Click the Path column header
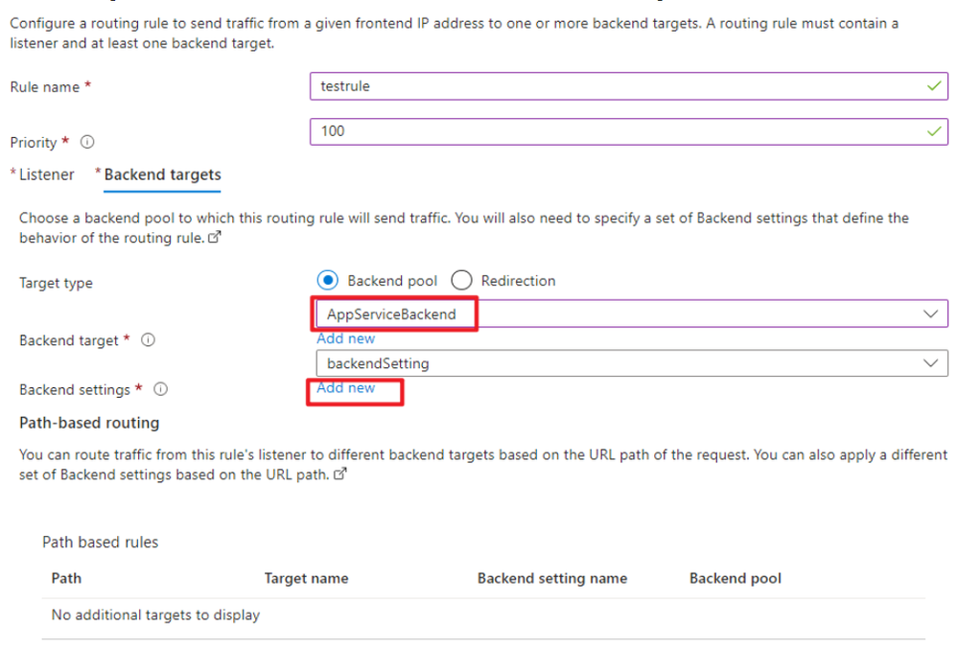958x649 pixels. pyautogui.click(x=66, y=578)
